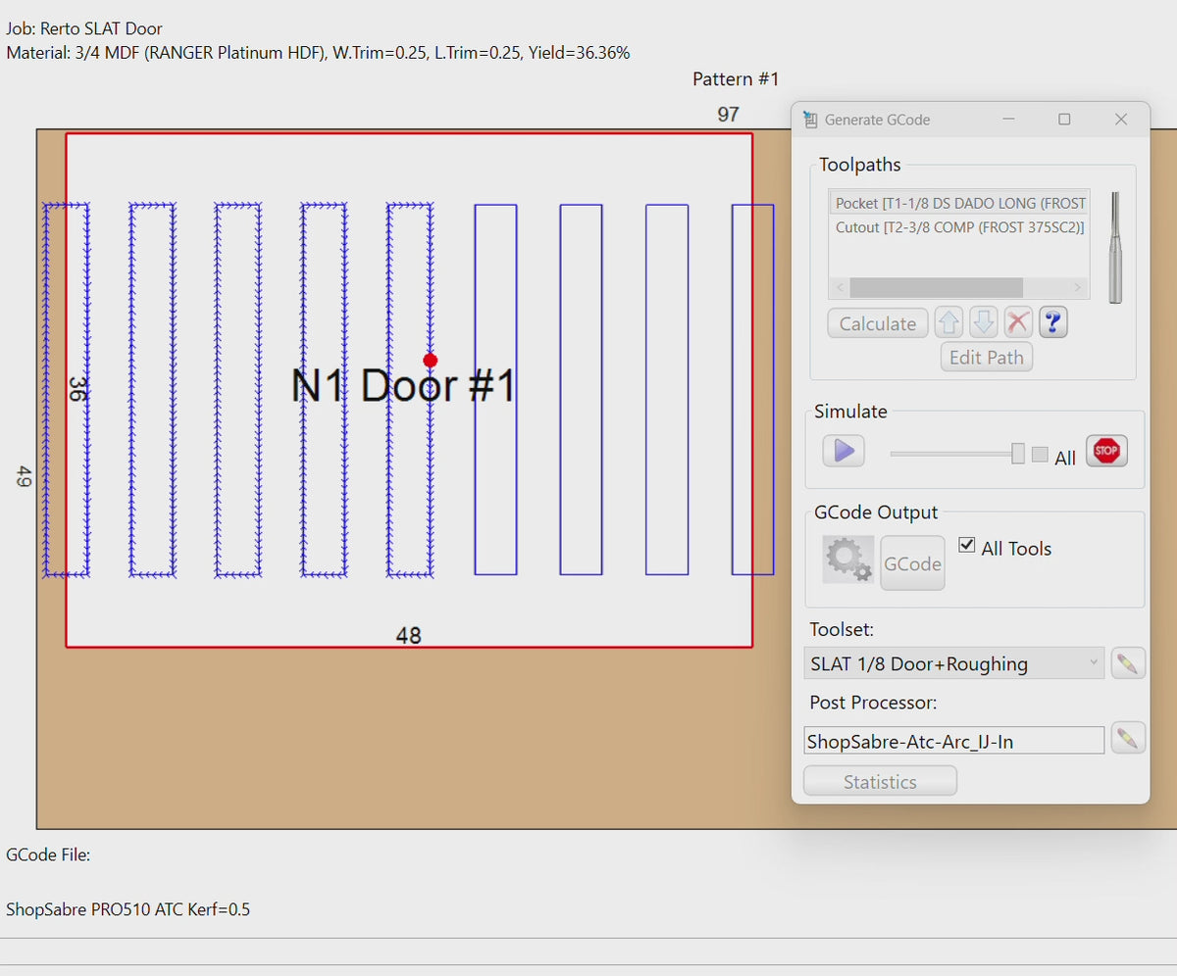Screen dimensions: 1177x976
Task: Delete the toolpath with the red X
Action: [x=1018, y=322]
